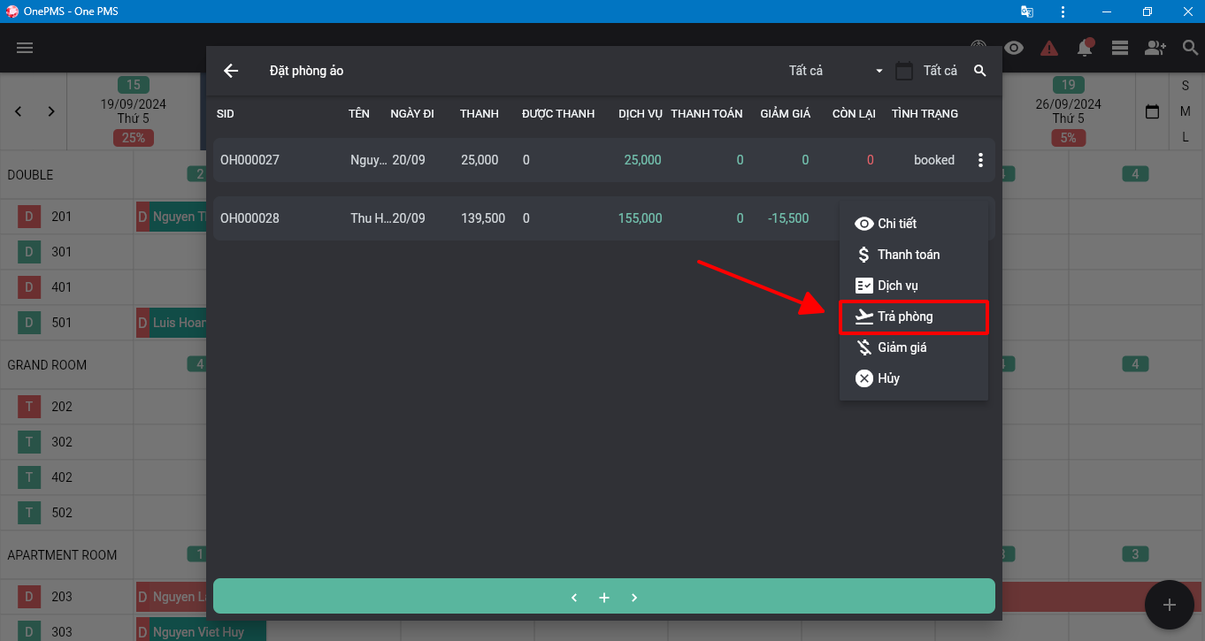The image size is (1205, 641).
Task: Click the 25% occupancy badge
Action: 134,138
